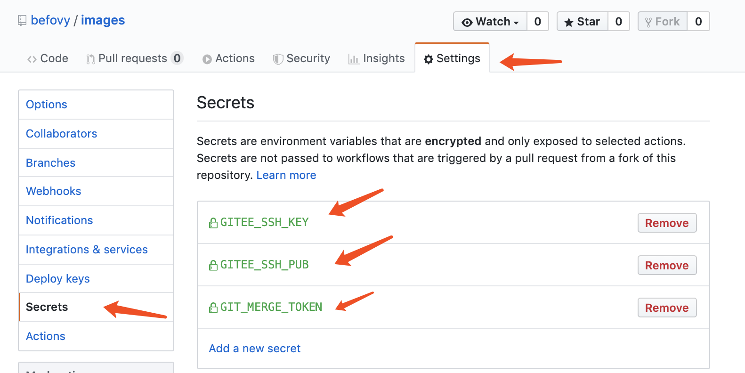
Task: Switch to the Pull requests tab
Action: point(132,58)
